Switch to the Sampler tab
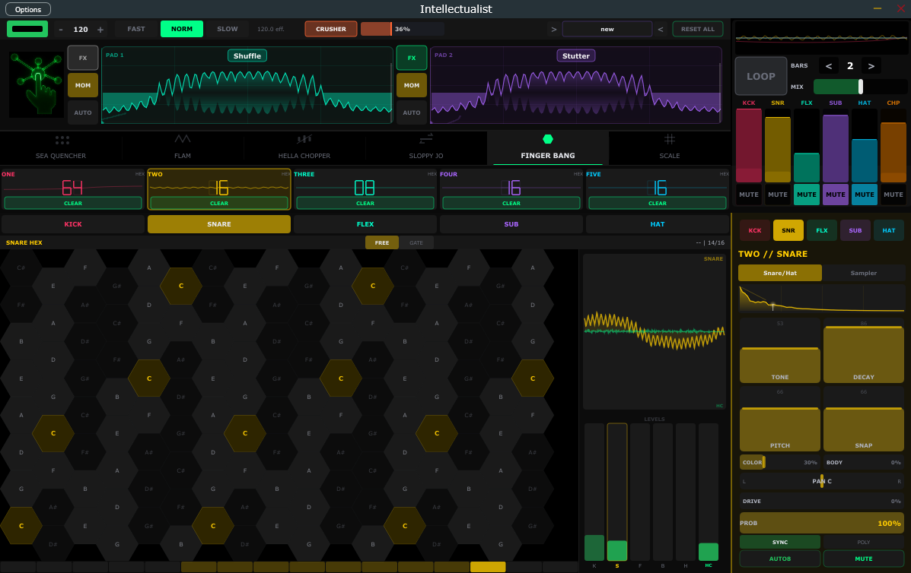This screenshot has width=911, height=573. tap(863, 273)
